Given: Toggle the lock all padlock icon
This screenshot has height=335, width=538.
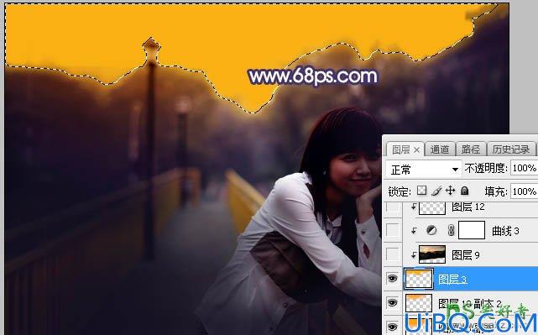Looking at the screenshot, I should 464,191.
